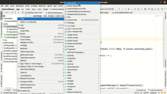Pick Android Resource File option
The width and height of the screenshot is (167, 94).
[82, 9]
